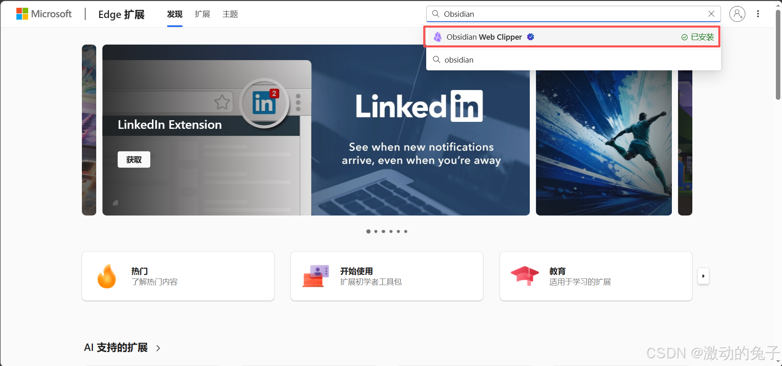Focus the Obsidian search input field
This screenshot has width=782, height=366.
573,14
